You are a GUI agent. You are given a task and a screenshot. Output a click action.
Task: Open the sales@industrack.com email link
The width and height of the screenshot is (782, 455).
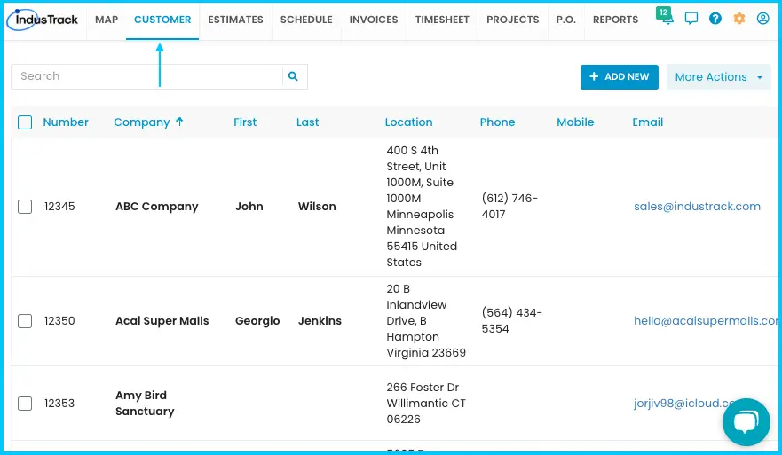point(697,207)
